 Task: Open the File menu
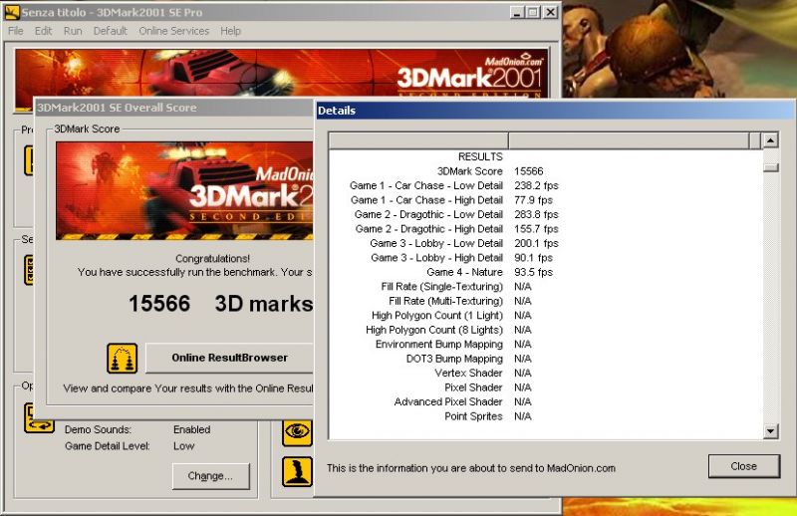(16, 31)
